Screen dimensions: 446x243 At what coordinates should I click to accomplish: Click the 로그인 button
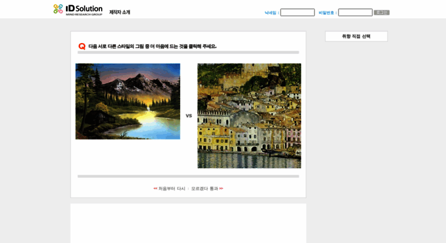(382, 13)
